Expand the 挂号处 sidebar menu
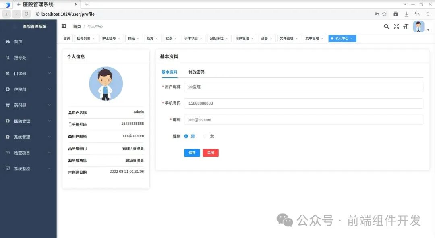Screen dimensions: 435x238 pos(24,58)
